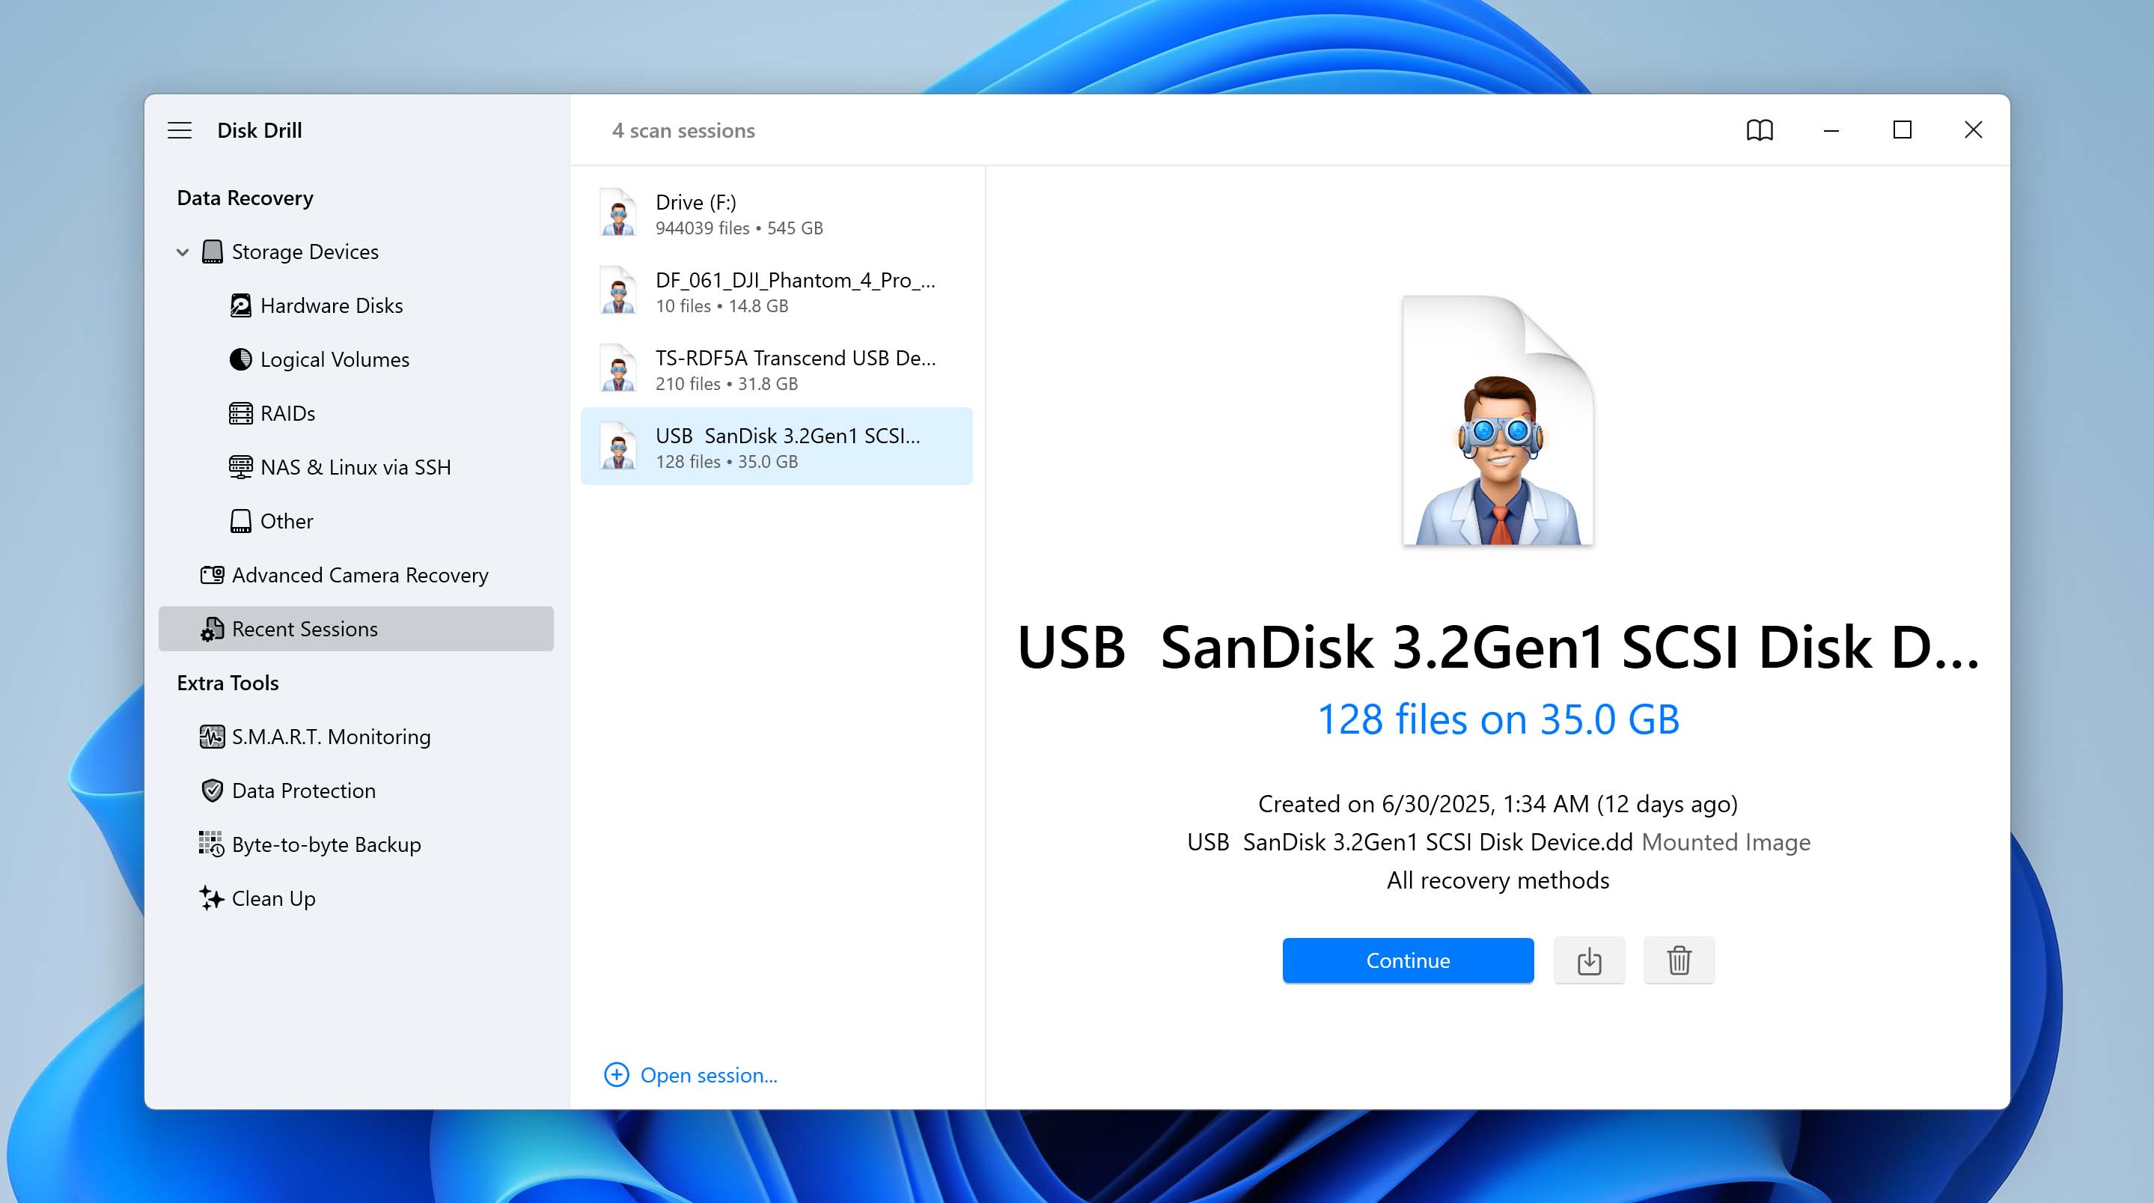Image resolution: width=2154 pixels, height=1203 pixels.
Task: Click the large session document illustration
Action: tap(1498, 421)
